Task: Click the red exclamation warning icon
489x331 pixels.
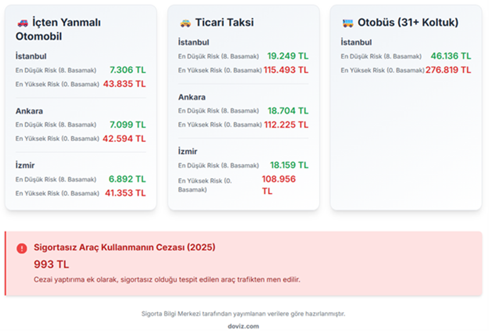Action: click(22, 248)
